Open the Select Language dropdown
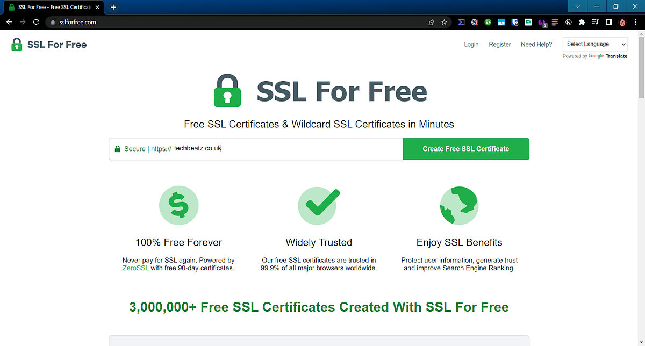Viewport: 645px width, 346px height. (x=594, y=44)
